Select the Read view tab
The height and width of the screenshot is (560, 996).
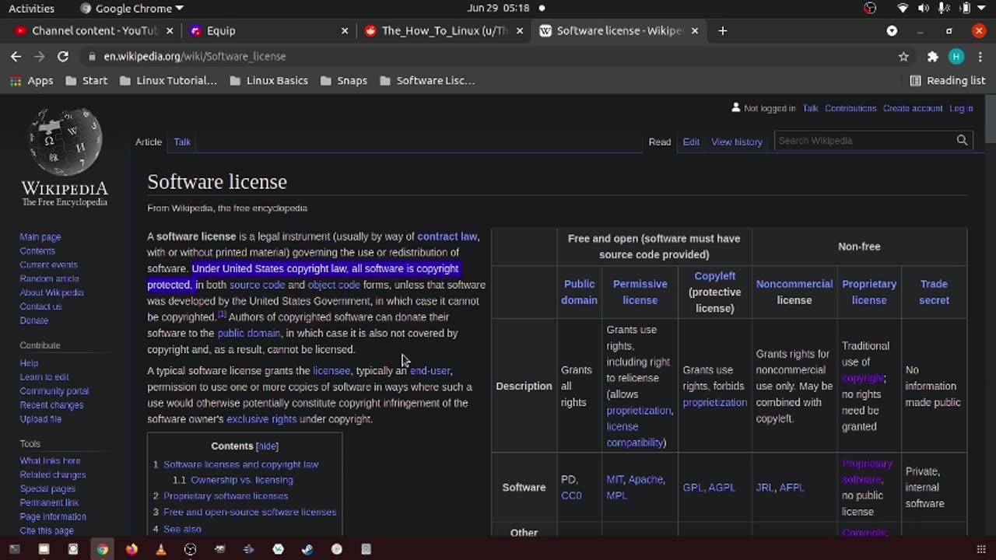click(660, 142)
